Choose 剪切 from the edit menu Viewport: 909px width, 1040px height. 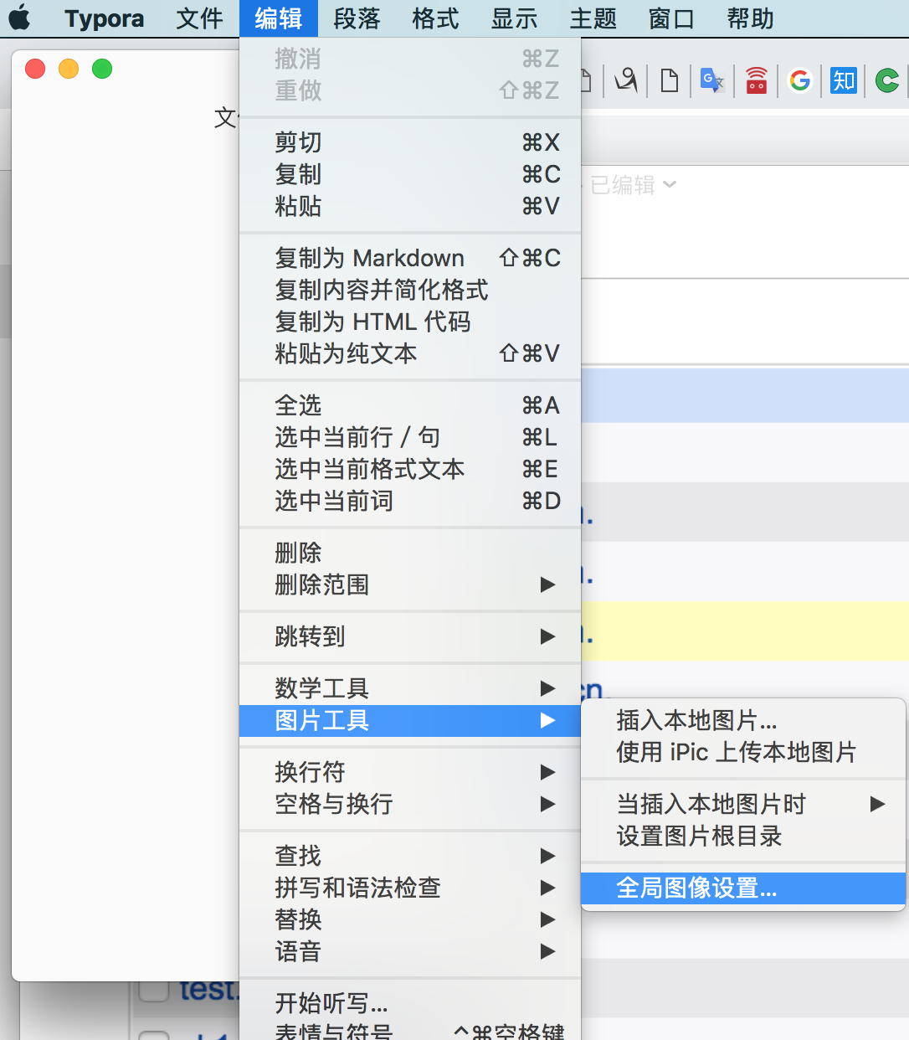[x=410, y=142]
